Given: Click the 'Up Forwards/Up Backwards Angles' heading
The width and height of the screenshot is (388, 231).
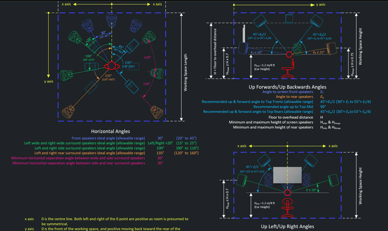Looking at the screenshot, I should coord(287,87).
